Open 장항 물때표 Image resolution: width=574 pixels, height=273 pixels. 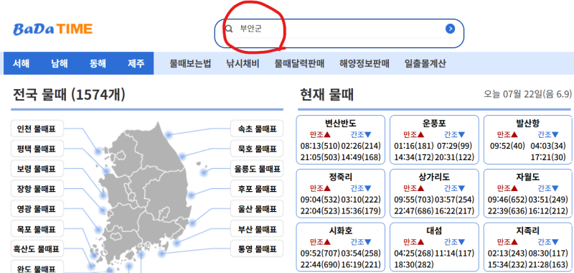pyautogui.click(x=37, y=189)
